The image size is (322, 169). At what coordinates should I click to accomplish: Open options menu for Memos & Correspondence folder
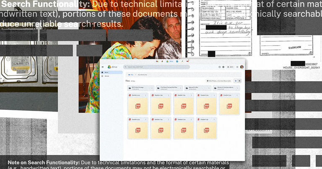(238, 88)
